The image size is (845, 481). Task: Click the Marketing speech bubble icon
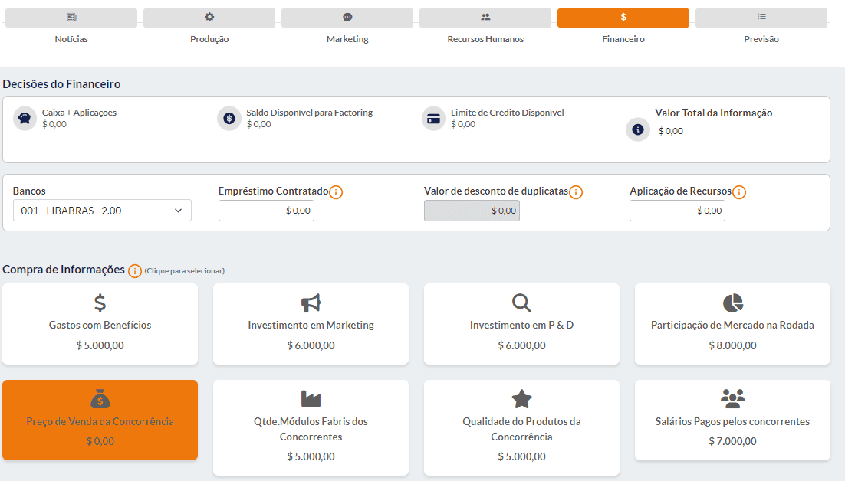click(347, 17)
